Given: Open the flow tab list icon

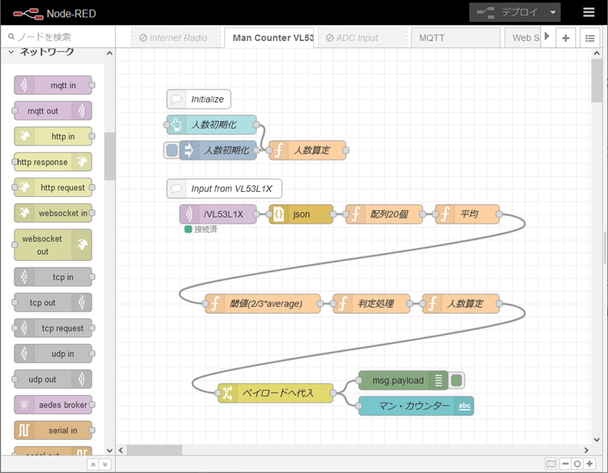Looking at the screenshot, I should point(590,39).
